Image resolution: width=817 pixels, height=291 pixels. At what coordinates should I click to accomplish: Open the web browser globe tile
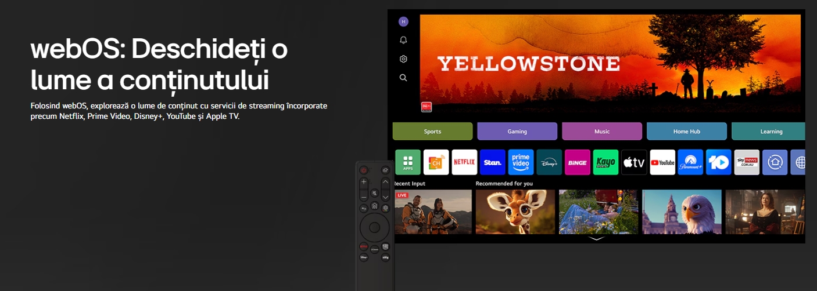pos(798,162)
